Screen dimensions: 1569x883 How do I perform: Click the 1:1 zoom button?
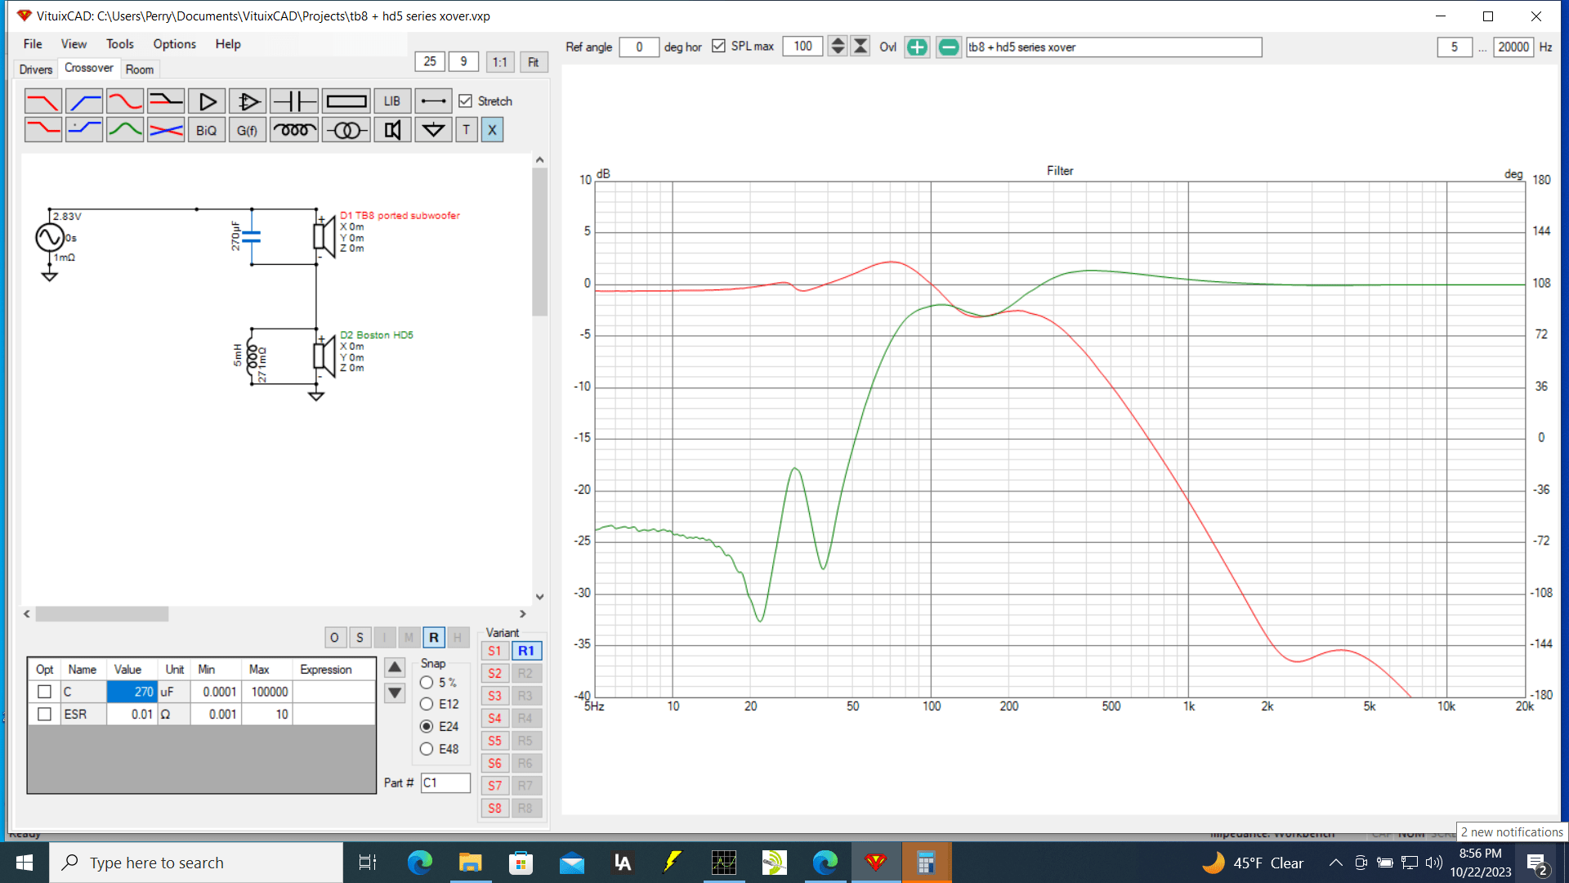[x=500, y=62]
